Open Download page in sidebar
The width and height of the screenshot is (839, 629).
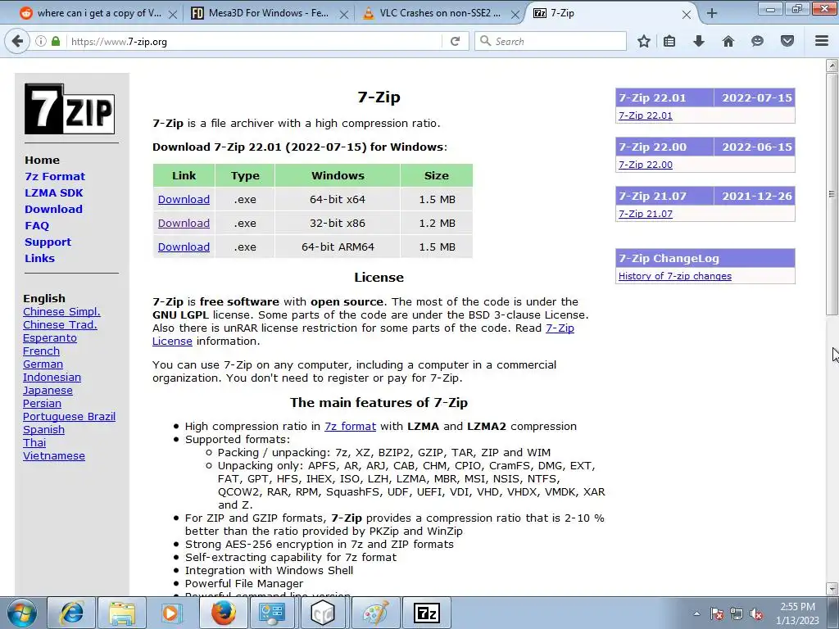tap(53, 209)
